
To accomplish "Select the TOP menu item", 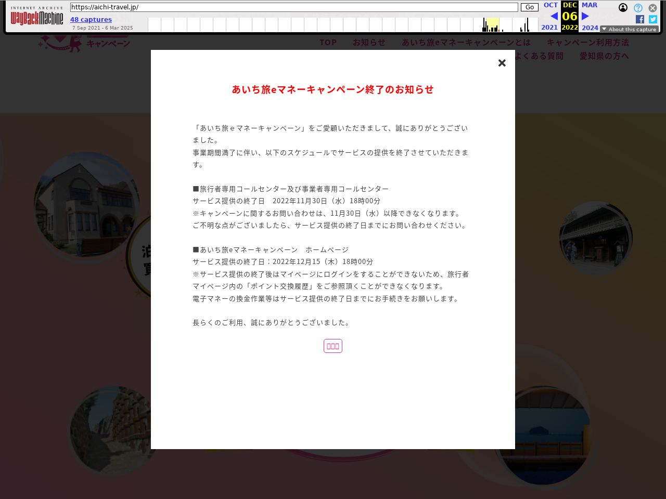I will pos(328,43).
